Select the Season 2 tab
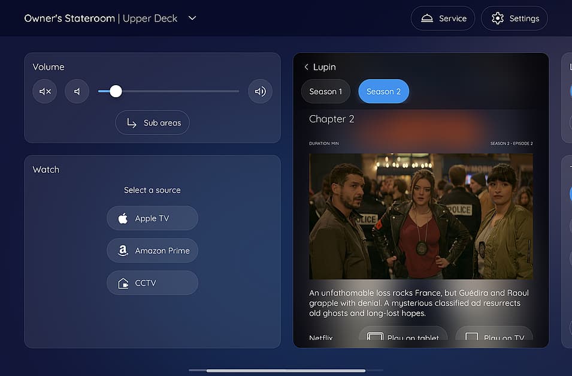The height and width of the screenshot is (376, 572). pyautogui.click(x=383, y=92)
